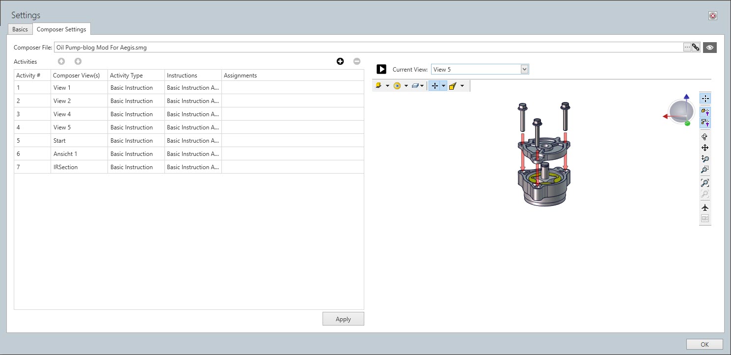Click the zoom fit all icon
Screen dimensions: 731x355
click(705, 183)
